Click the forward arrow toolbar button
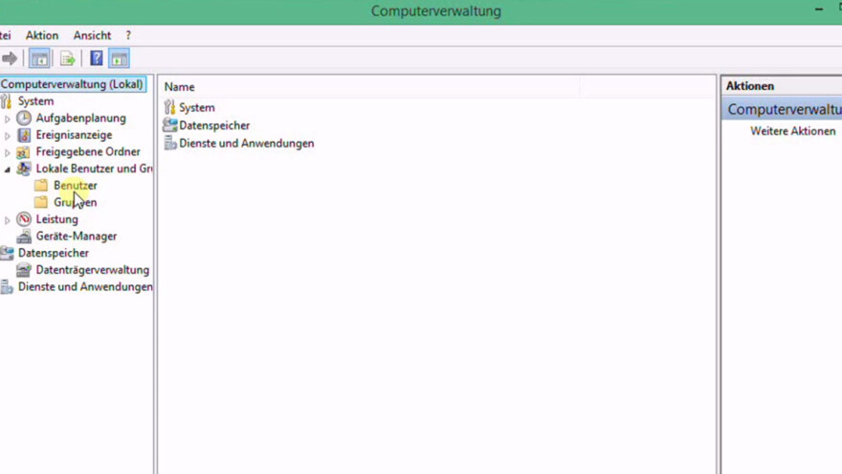This screenshot has height=474, width=842. pyautogui.click(x=10, y=58)
